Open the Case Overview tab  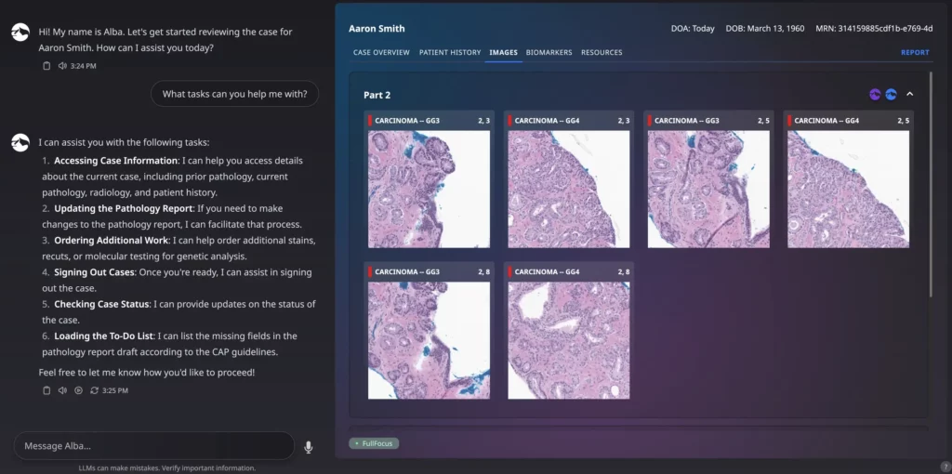[381, 53]
